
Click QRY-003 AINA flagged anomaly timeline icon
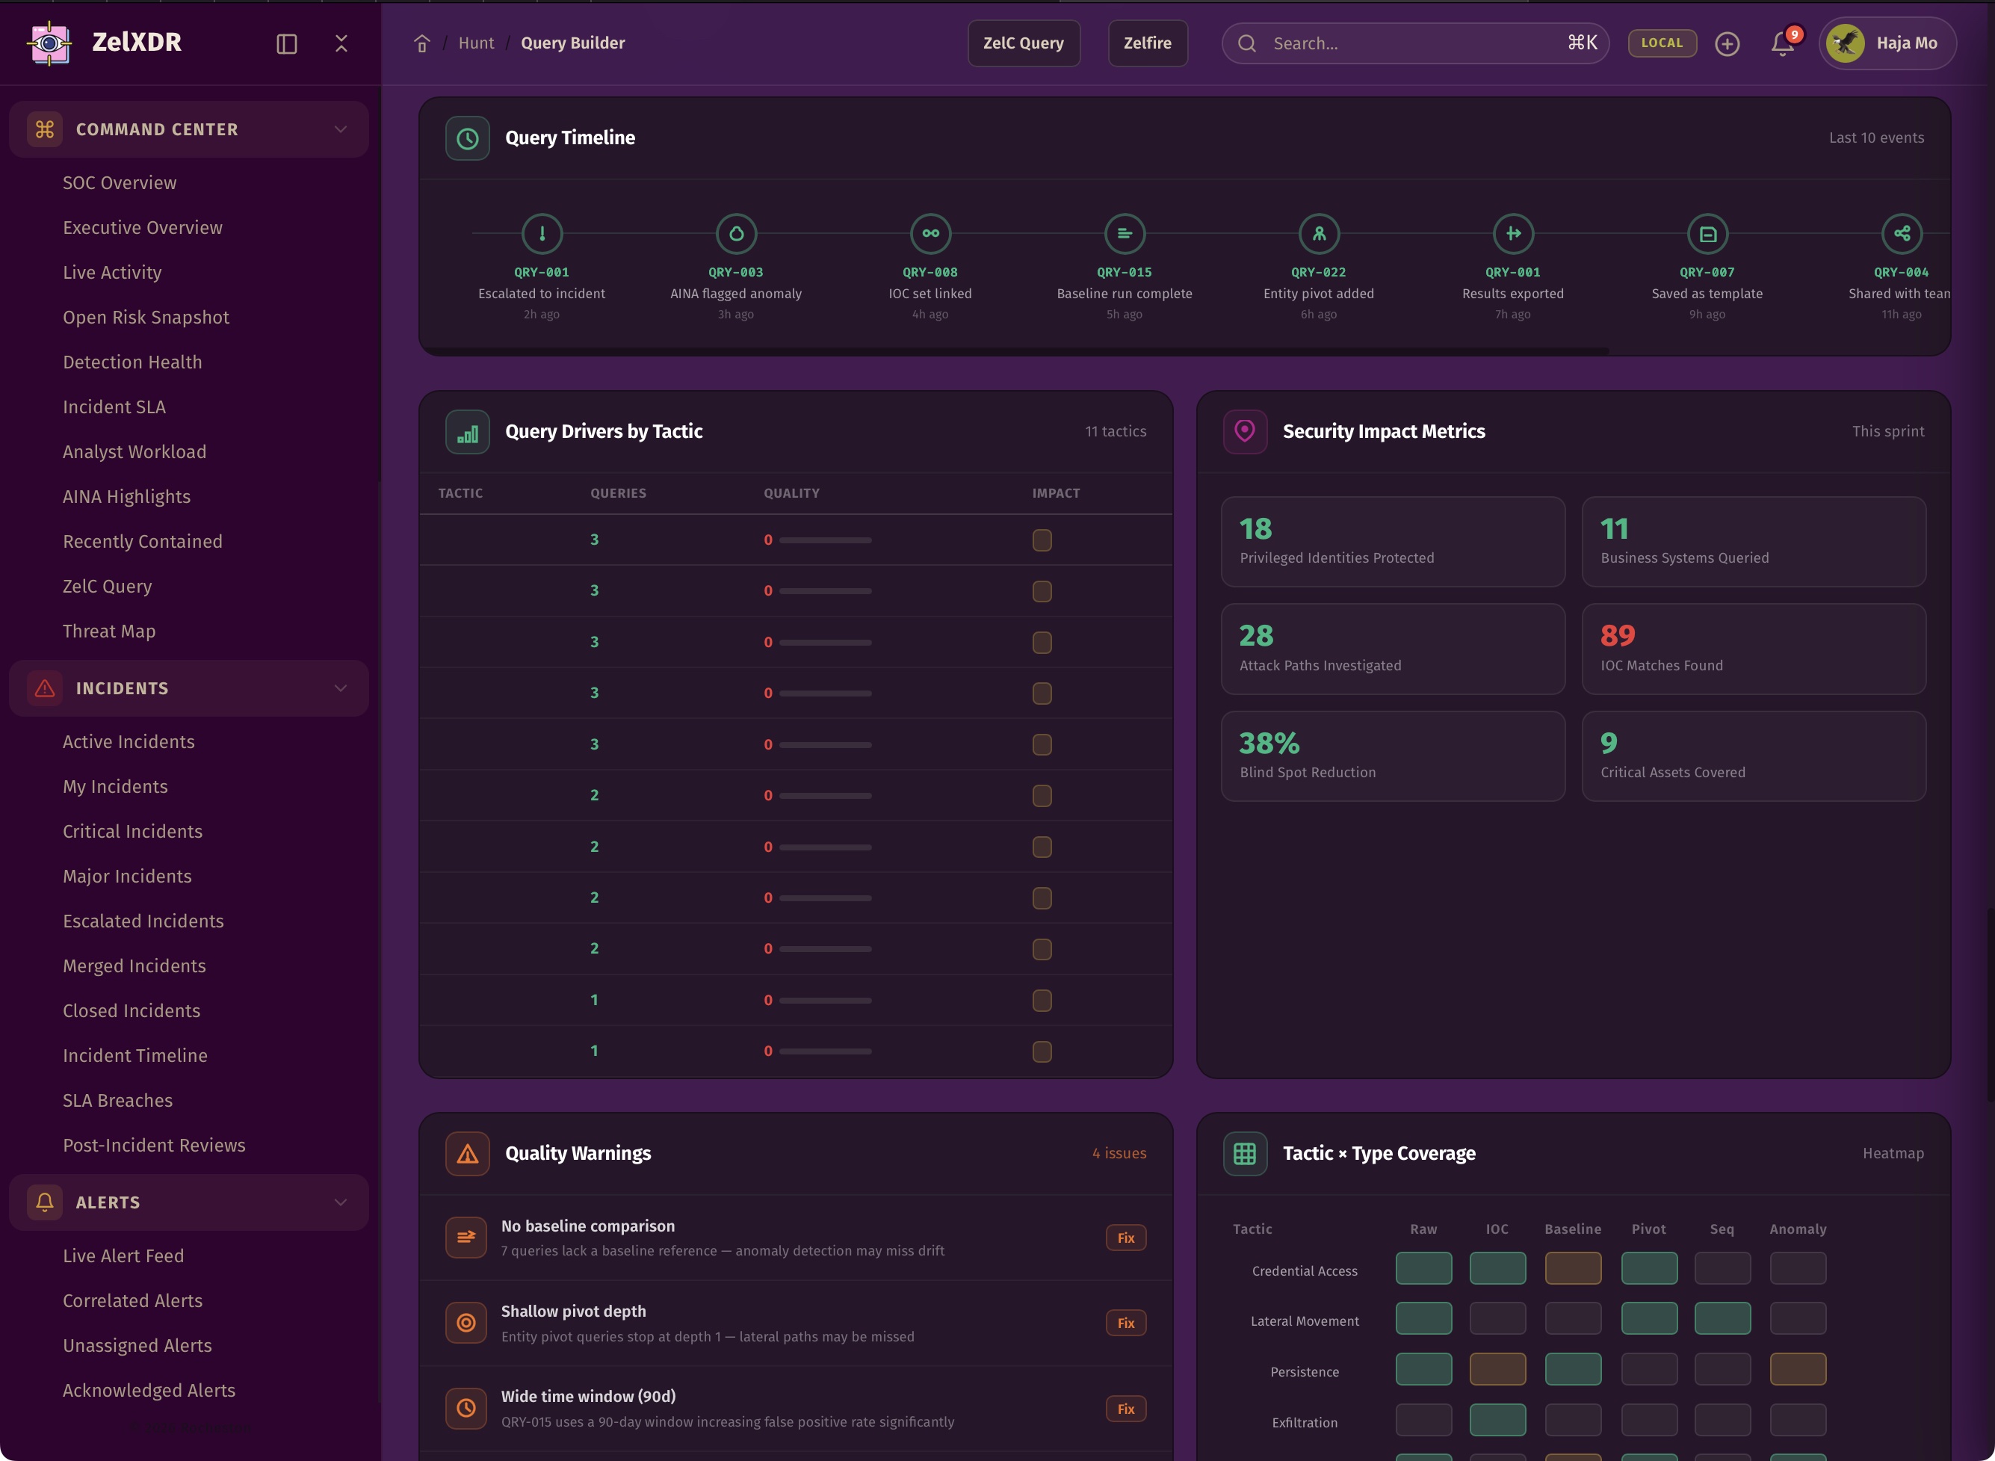pyautogui.click(x=736, y=233)
